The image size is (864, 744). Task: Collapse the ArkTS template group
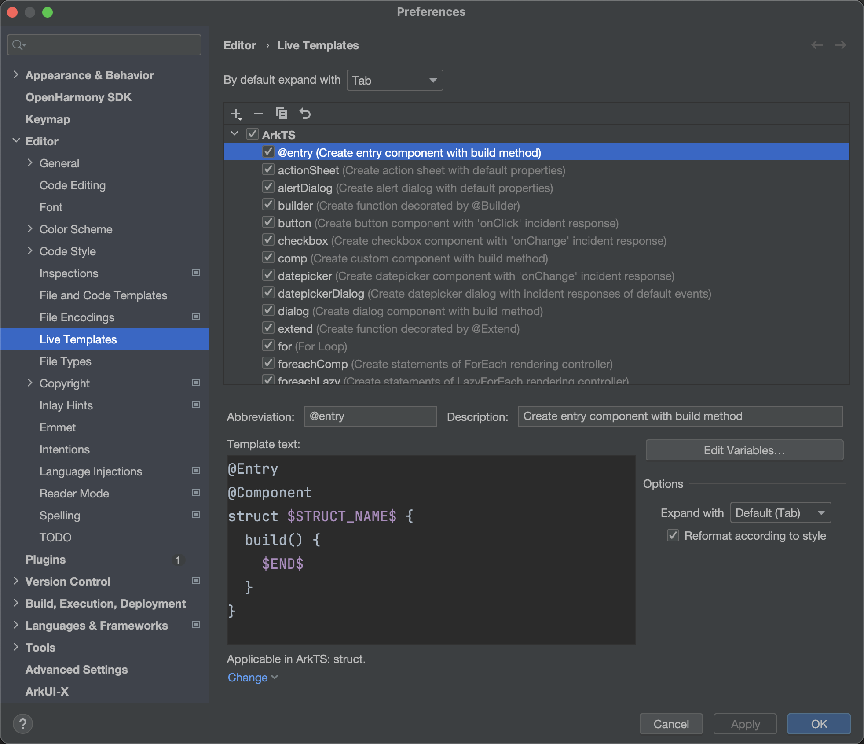pos(234,134)
